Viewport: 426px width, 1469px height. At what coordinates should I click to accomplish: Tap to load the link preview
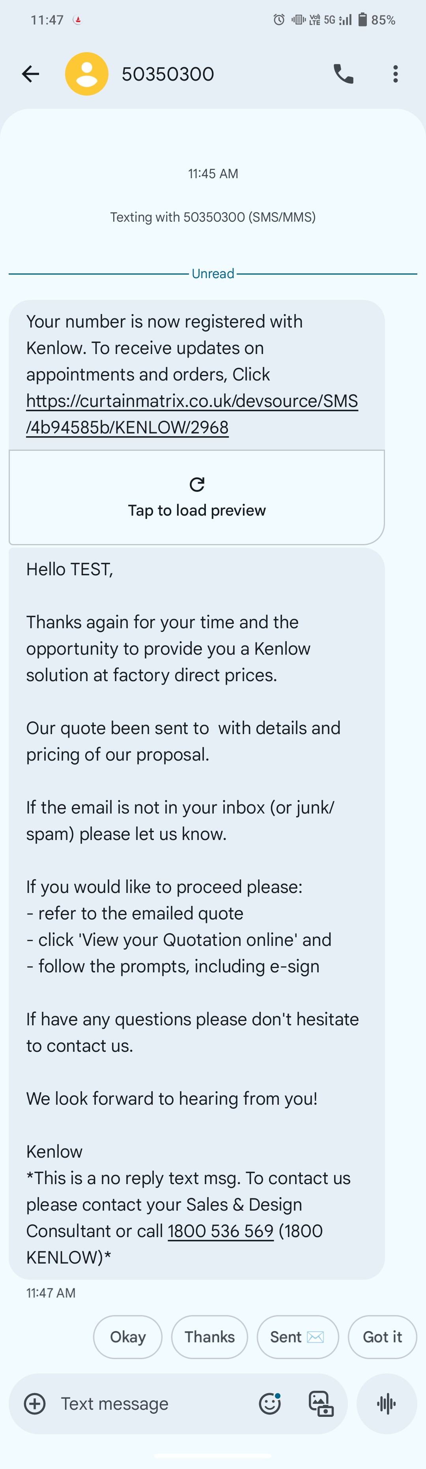(x=196, y=509)
